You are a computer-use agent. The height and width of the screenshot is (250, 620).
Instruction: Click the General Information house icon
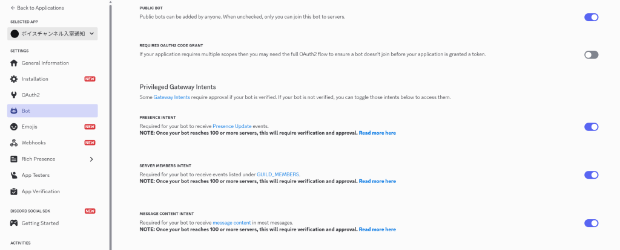tap(14, 63)
